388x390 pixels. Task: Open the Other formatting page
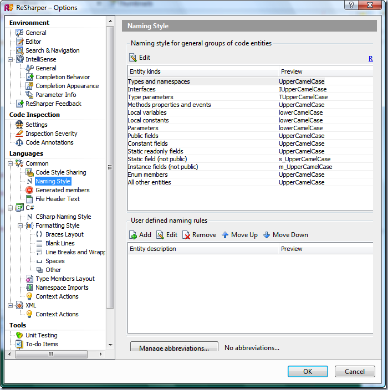[x=53, y=270]
